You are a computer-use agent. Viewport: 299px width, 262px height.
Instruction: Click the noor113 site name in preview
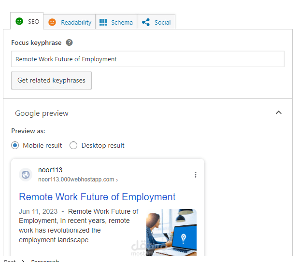tap(50, 170)
